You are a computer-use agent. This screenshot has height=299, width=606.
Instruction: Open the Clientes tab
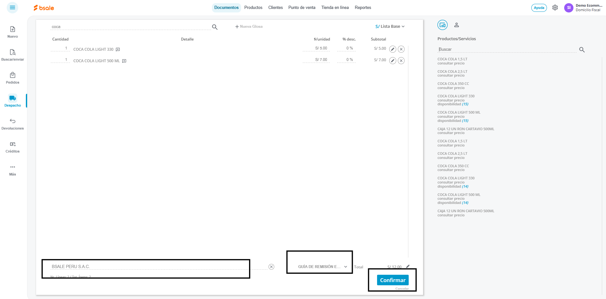tap(276, 8)
